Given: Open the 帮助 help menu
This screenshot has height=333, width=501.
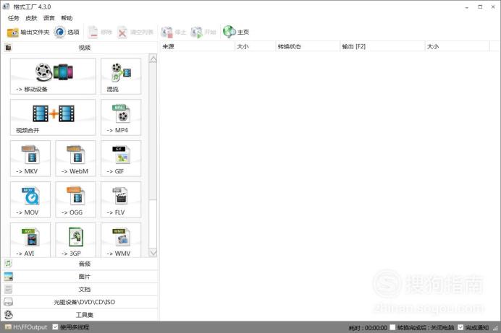Looking at the screenshot, I should click(x=67, y=18).
